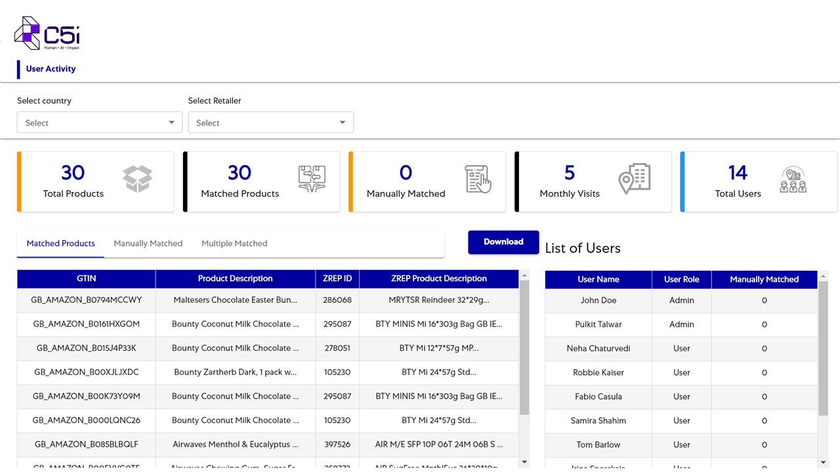Click the ZREP ID column header
840x472 pixels.
(x=337, y=279)
